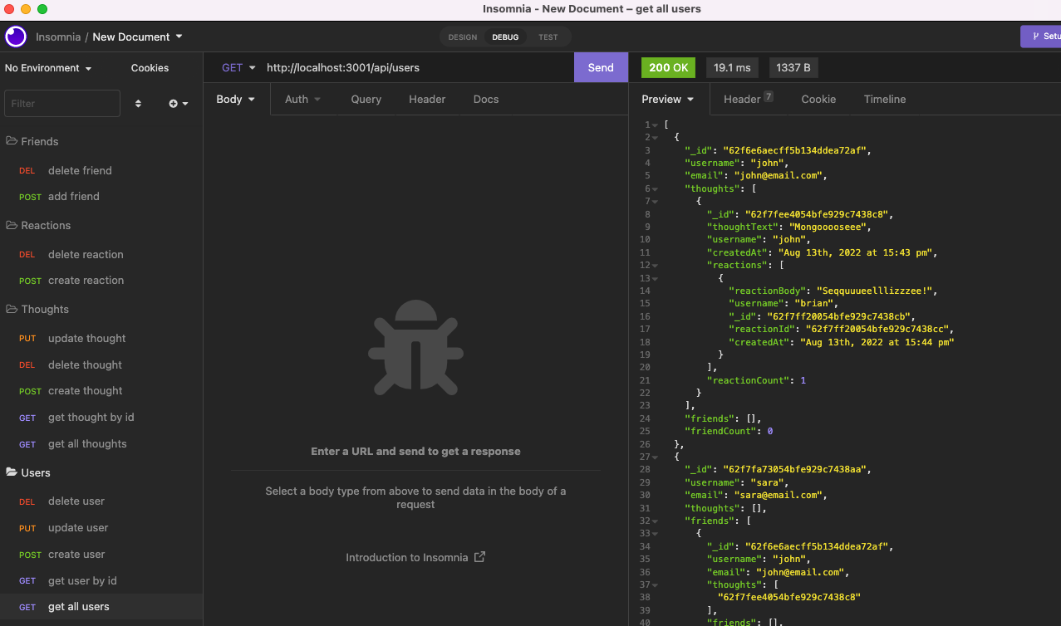Click the 200 OK status badge
Screen dimensions: 1061x626
pos(668,67)
